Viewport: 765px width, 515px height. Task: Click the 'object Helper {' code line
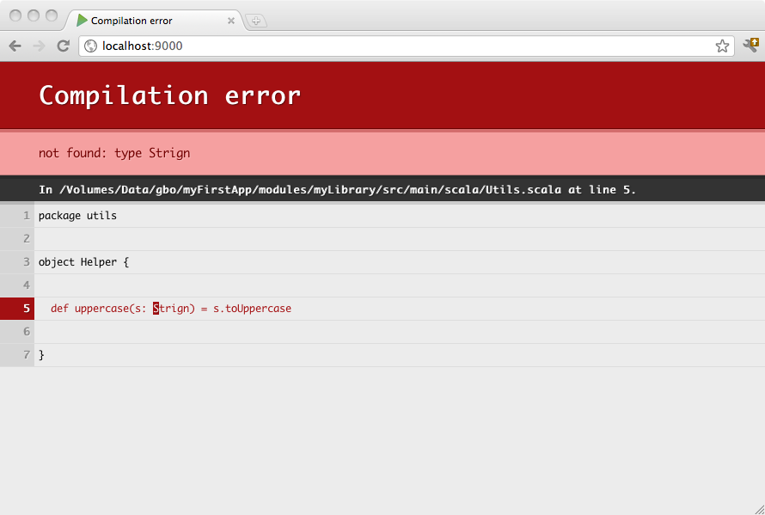pyautogui.click(x=83, y=262)
